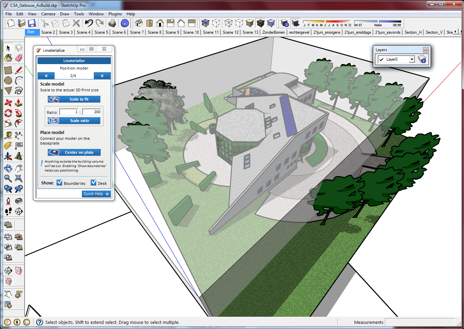
Task: Open Layer Manager icon in Layers panel
Action: point(422,59)
